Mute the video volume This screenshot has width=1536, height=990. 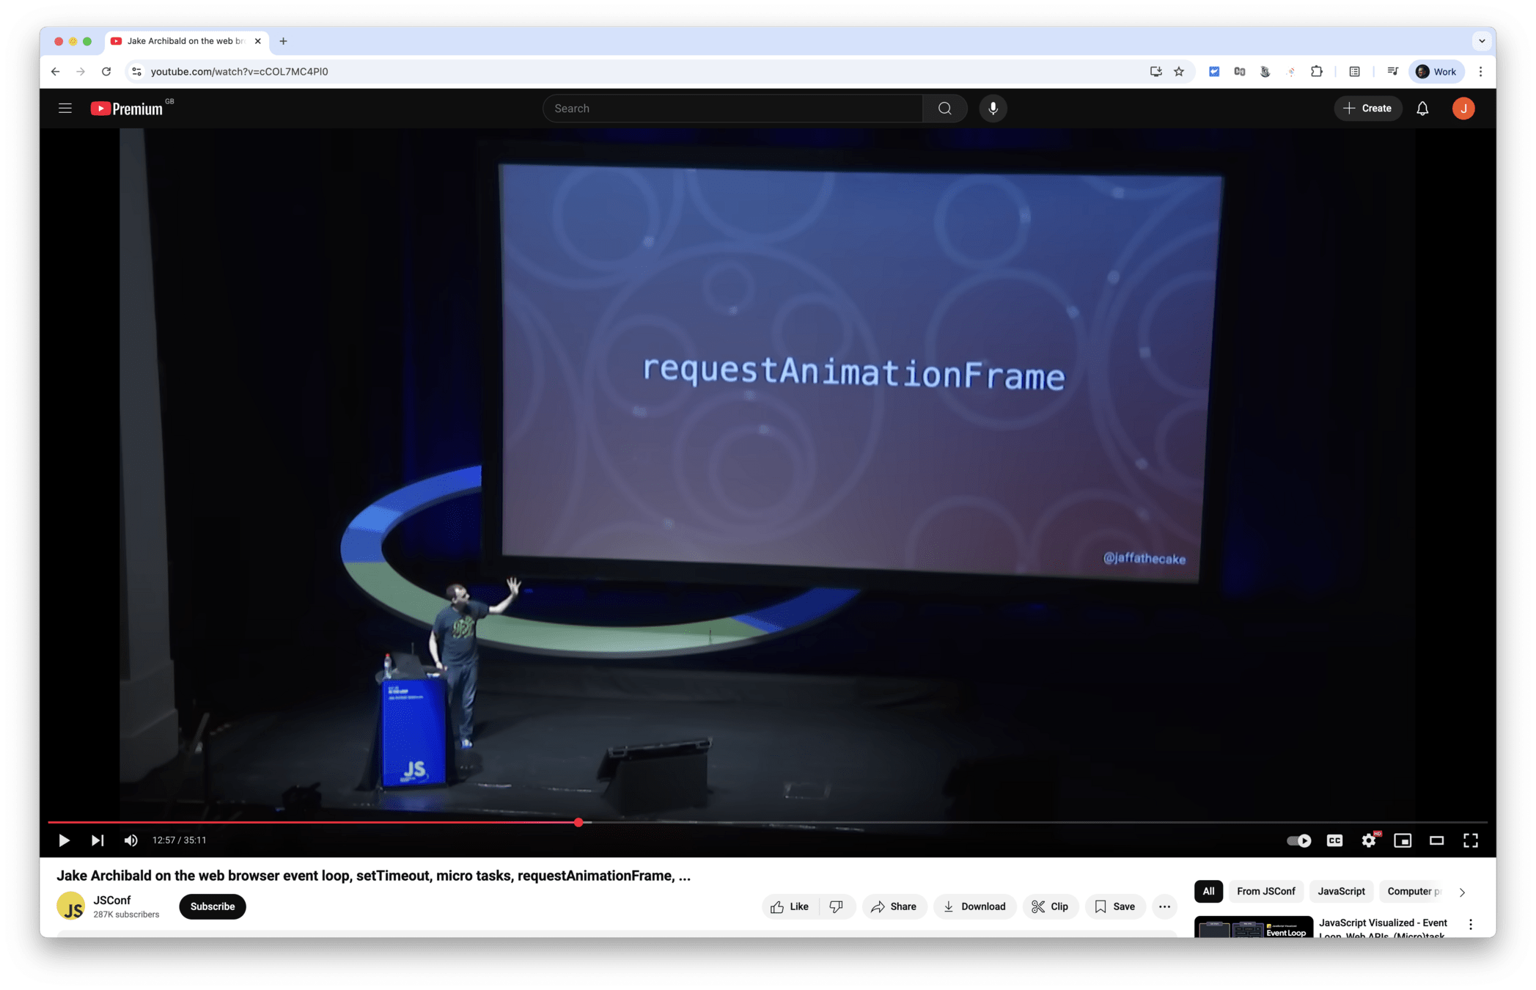[131, 840]
